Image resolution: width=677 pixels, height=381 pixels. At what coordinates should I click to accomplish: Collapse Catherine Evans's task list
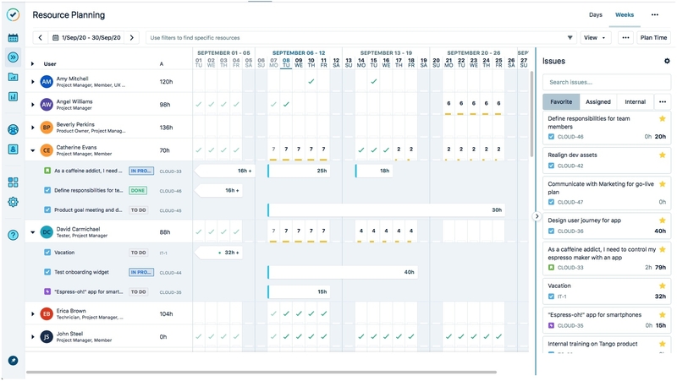pos(33,150)
